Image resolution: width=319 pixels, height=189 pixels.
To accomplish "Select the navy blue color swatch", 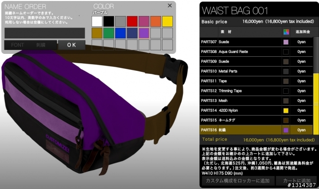I will (x=132, y=33).
